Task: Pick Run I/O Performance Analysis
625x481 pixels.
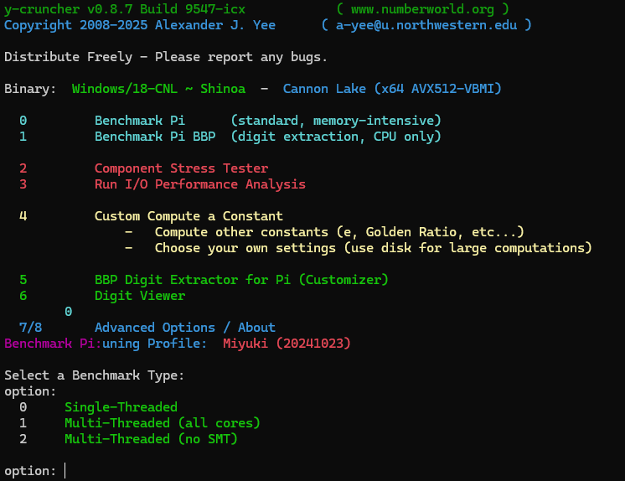Action: coord(199,184)
